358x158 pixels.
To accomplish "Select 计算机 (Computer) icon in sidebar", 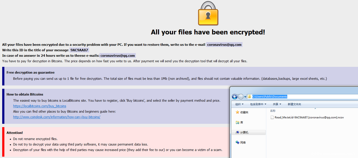I will click(237, 132).
